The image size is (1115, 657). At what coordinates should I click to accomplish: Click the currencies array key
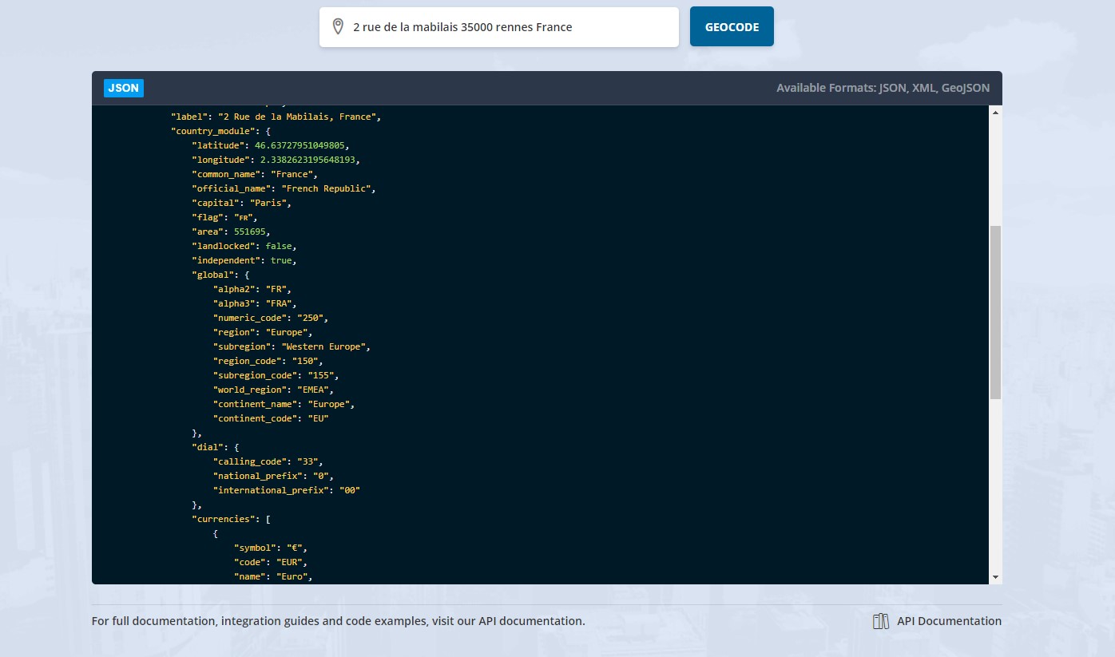click(222, 519)
